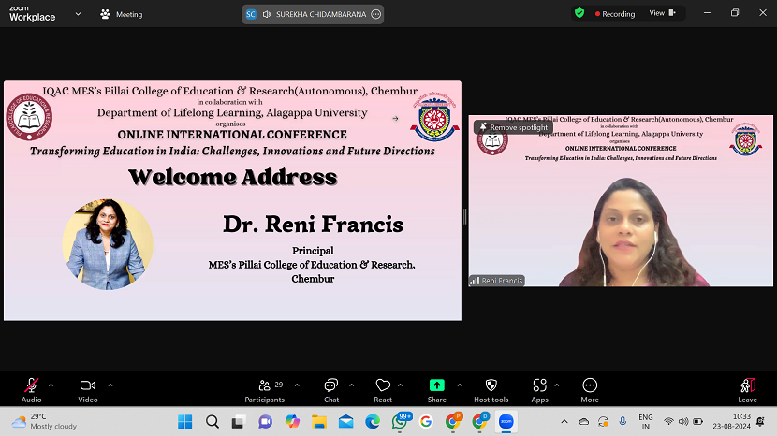Viewport: 777px width, 436px height.
Task: Show hidden tray icons chevron
Action: pyautogui.click(x=564, y=422)
